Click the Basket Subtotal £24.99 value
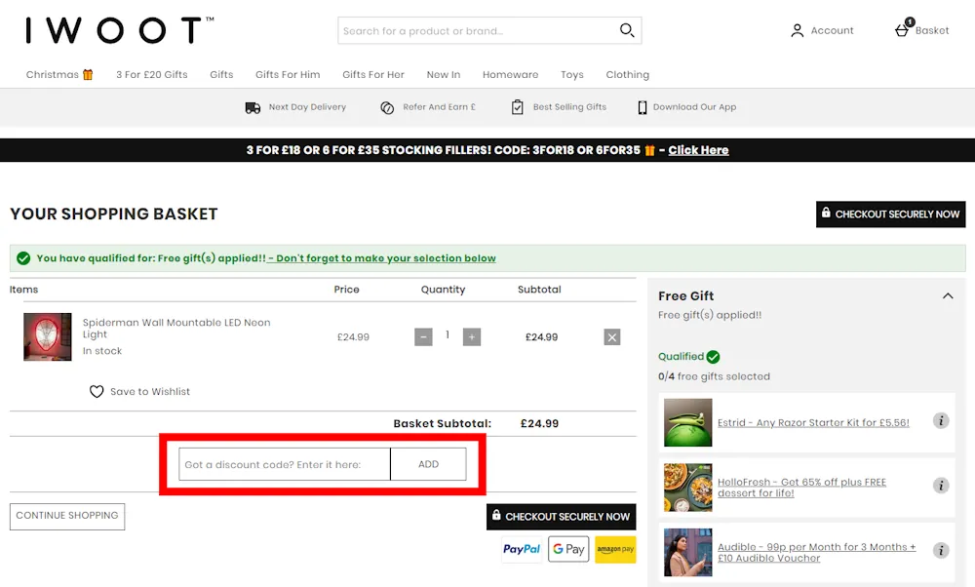This screenshot has width=975, height=587. (540, 423)
